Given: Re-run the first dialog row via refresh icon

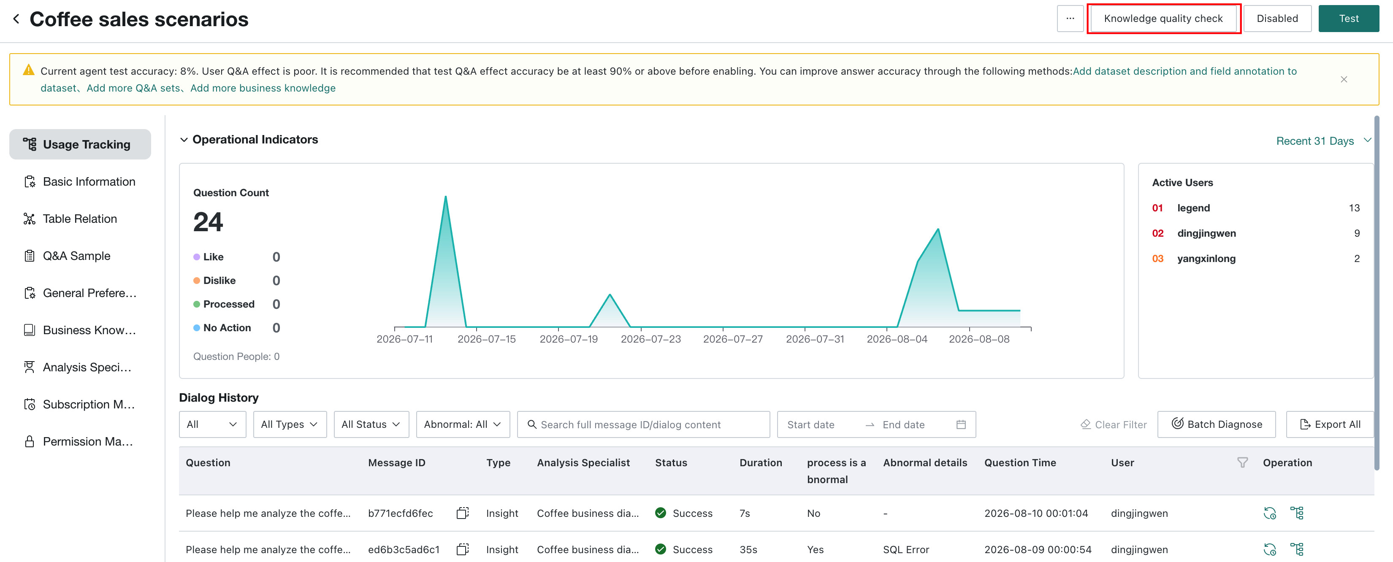Looking at the screenshot, I should pos(1269,513).
